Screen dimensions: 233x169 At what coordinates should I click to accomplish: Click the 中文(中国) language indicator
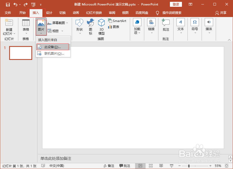coord(57,166)
